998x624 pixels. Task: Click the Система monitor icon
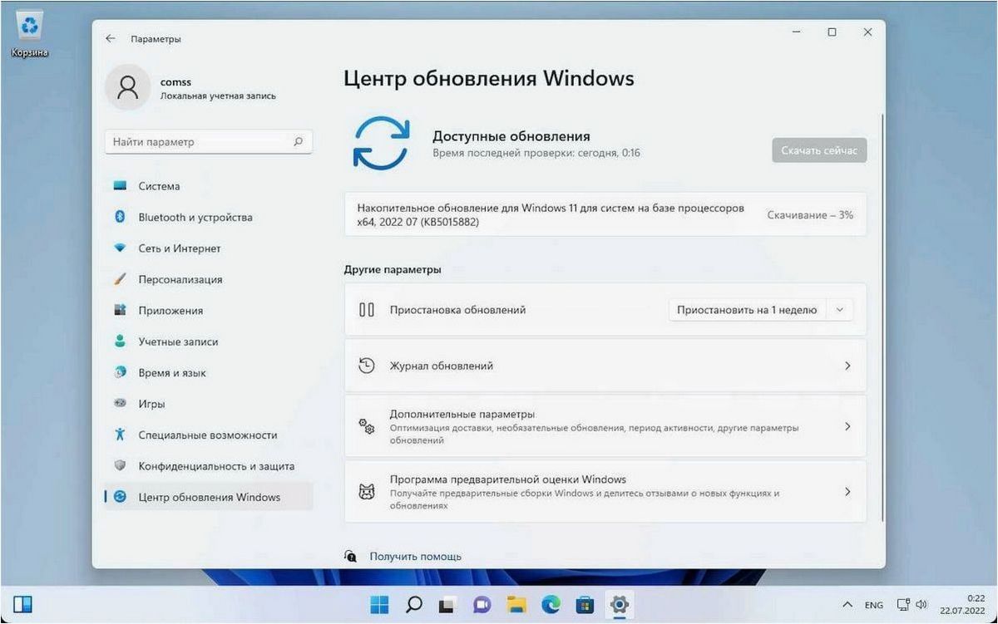click(x=120, y=186)
